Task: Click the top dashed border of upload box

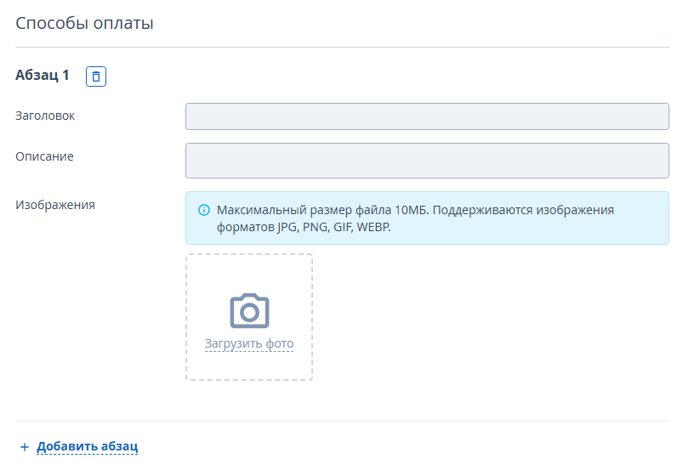Action: point(249,254)
